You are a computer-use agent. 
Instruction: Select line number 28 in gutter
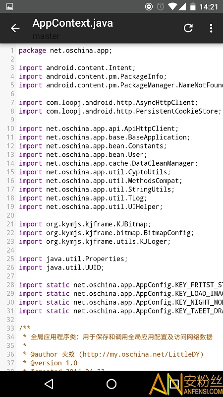[10, 285]
